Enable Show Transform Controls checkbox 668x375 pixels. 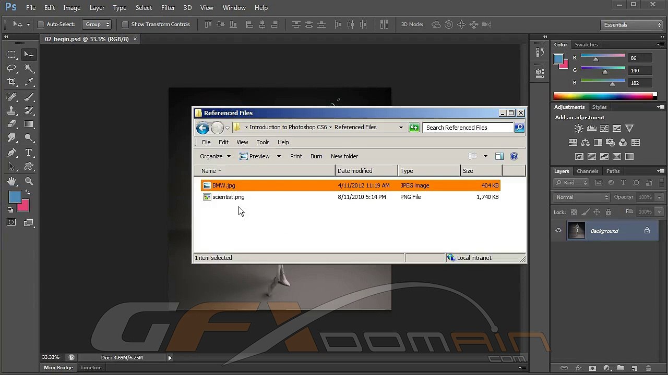coord(125,24)
